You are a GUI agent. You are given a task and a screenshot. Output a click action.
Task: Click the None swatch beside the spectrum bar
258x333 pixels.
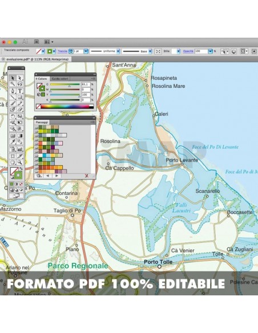tap(38, 107)
